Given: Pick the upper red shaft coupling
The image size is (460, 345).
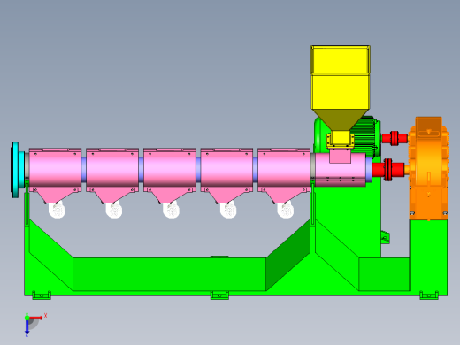Looking at the screenshot, I should coord(395,138).
